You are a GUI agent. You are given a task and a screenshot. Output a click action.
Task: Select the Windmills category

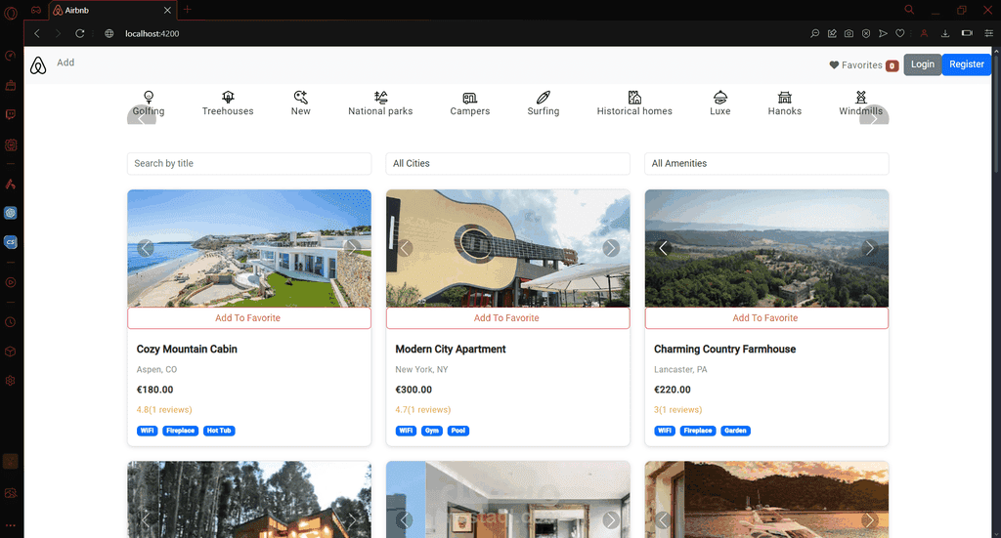pyautogui.click(x=861, y=103)
